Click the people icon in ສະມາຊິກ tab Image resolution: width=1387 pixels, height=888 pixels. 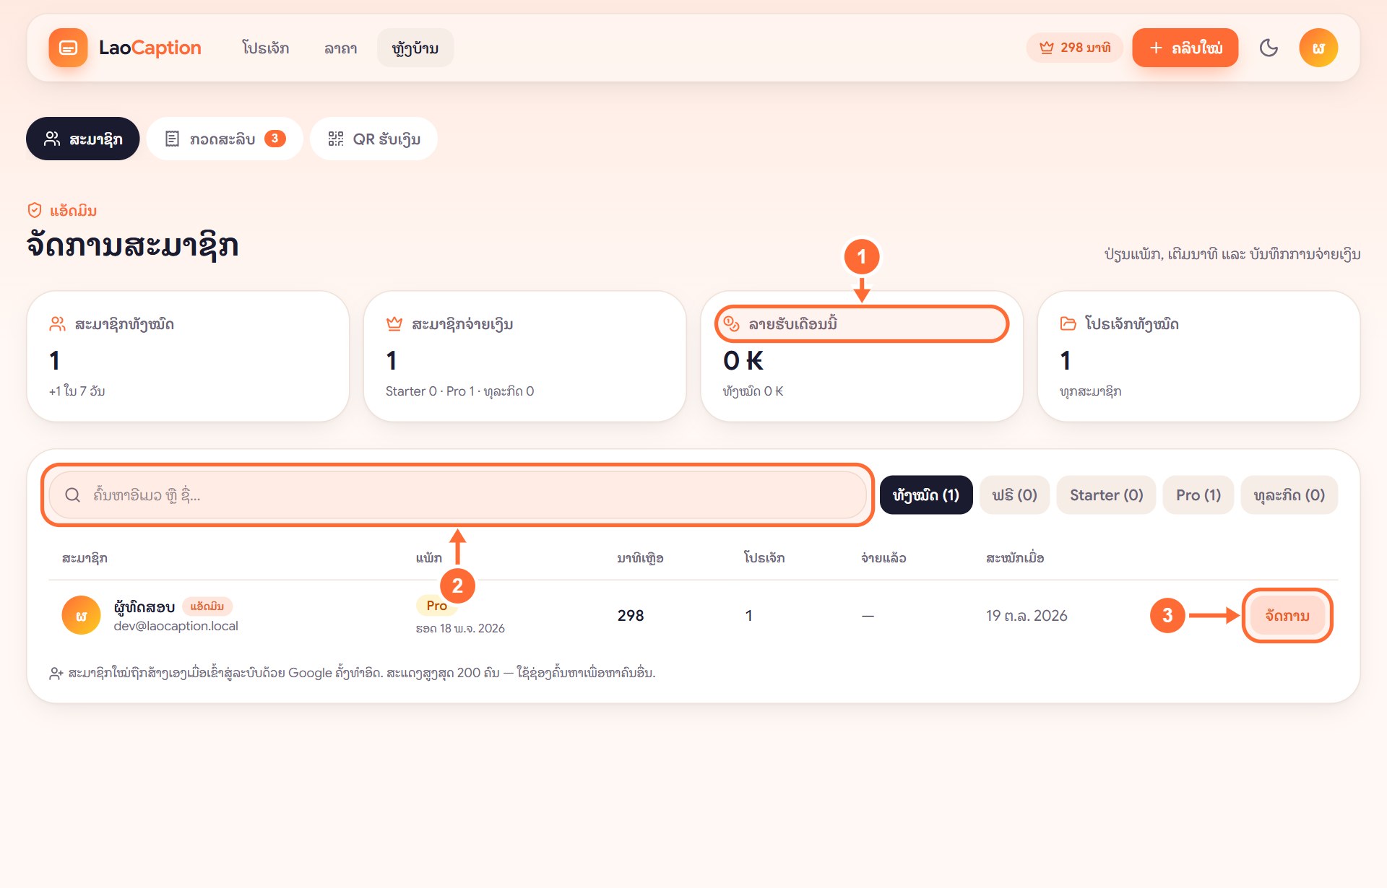(52, 139)
